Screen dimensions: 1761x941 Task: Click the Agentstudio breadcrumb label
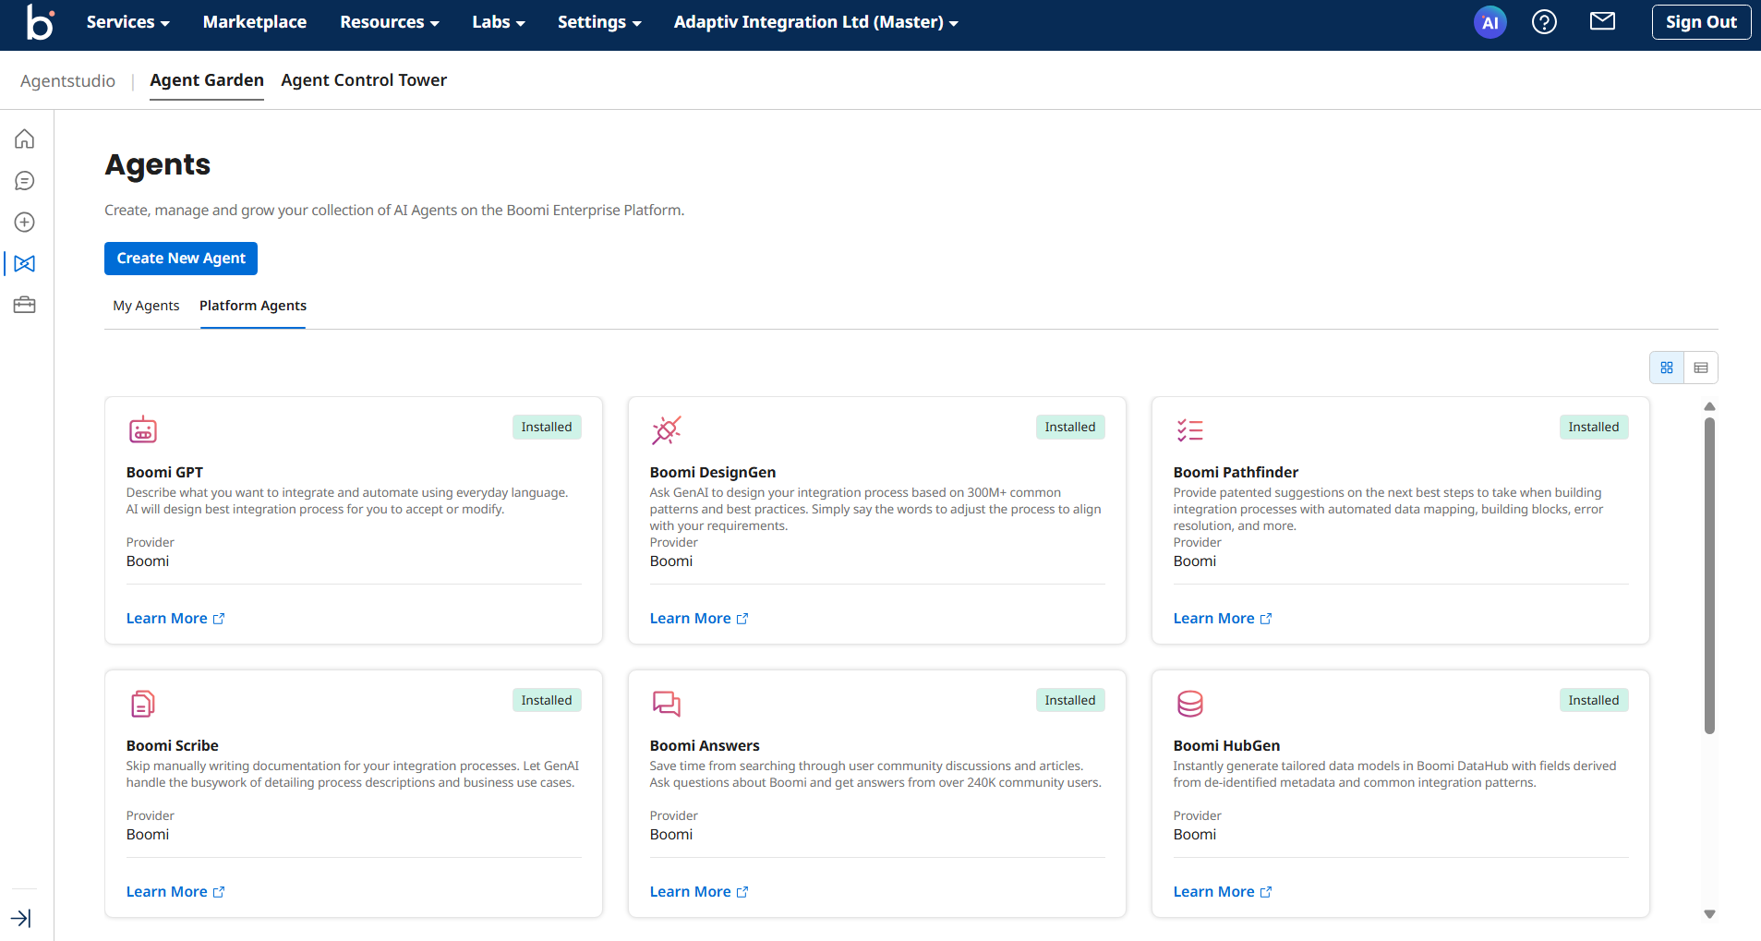[67, 81]
